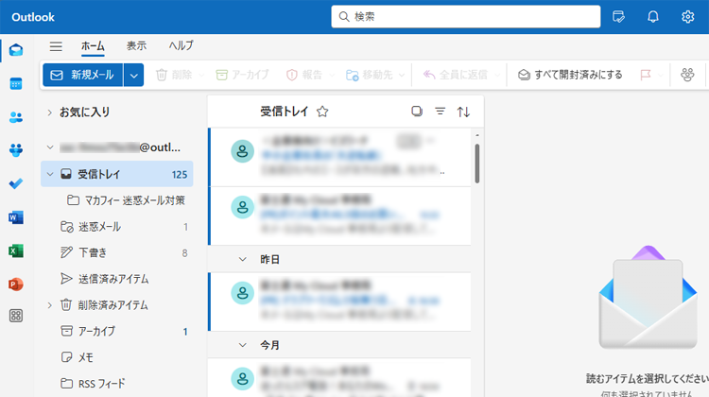Open the groups icon in ribbon
This screenshot has width=709, height=397.
coord(687,75)
